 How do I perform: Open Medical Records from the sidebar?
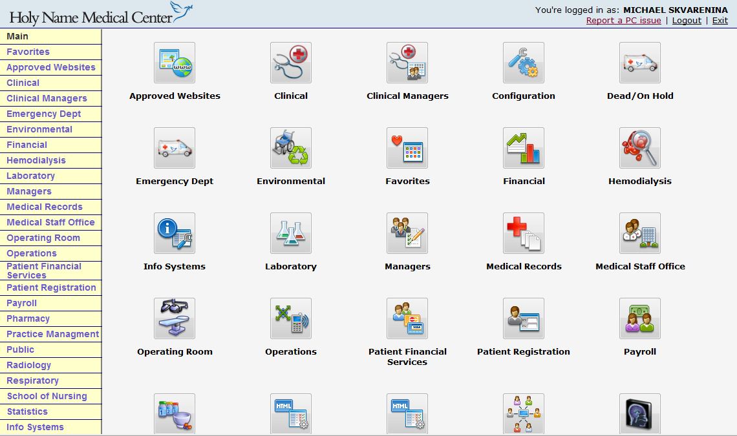(x=51, y=207)
